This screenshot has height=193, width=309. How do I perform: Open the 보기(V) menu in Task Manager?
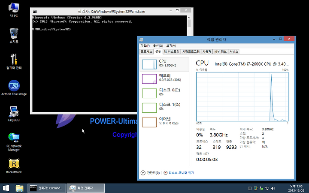(171, 46)
